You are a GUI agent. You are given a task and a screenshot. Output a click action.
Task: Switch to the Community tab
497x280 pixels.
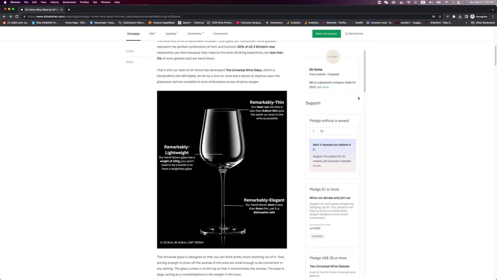point(220,33)
